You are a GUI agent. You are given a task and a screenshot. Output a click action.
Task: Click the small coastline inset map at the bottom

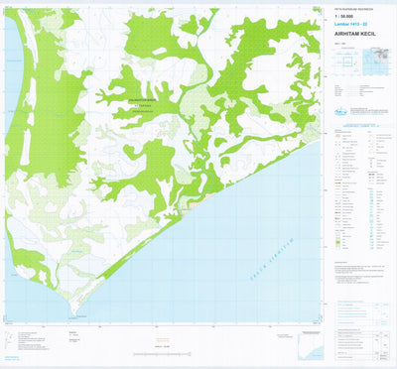click(x=311, y=347)
